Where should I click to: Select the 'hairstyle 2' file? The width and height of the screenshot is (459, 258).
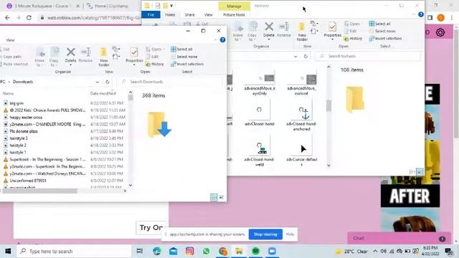click(x=18, y=145)
